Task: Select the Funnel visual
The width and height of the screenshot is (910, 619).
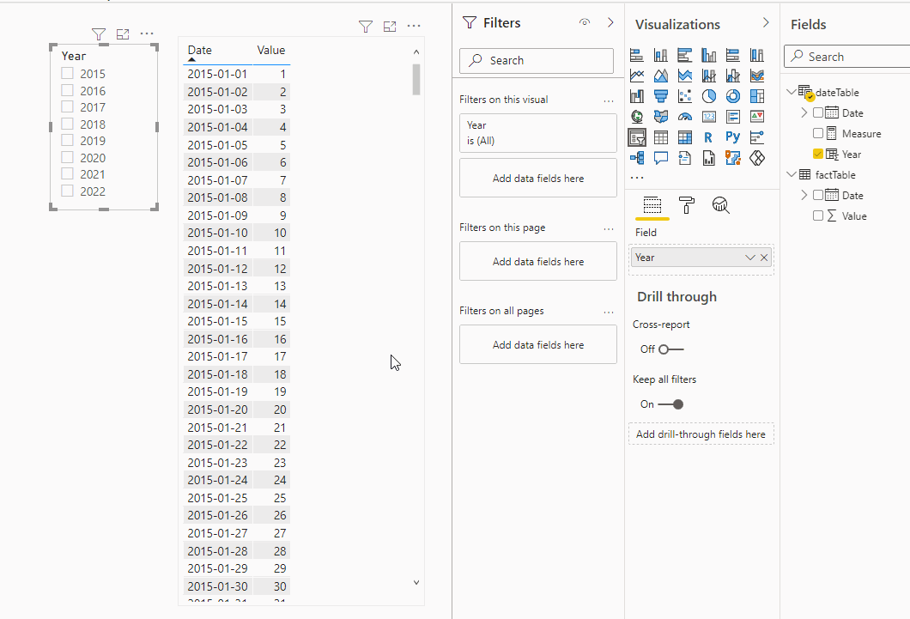Action: tap(660, 96)
